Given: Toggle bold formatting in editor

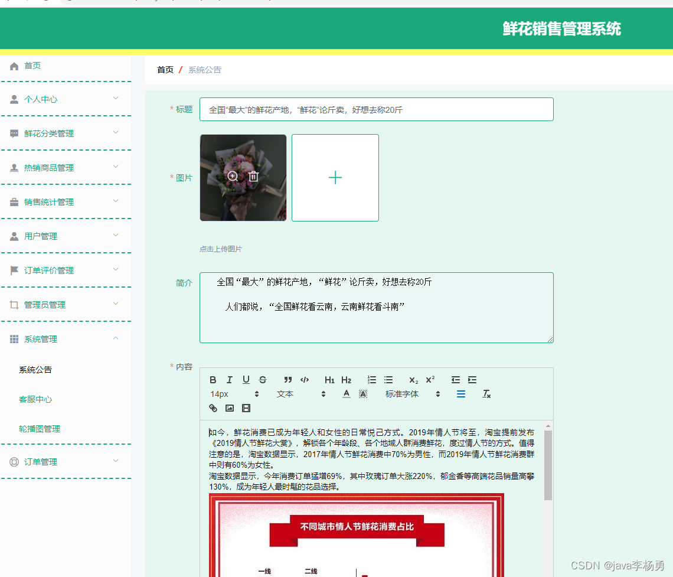Looking at the screenshot, I should (213, 380).
